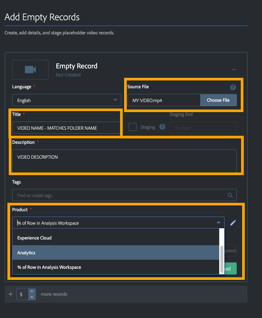Image resolution: width=262 pixels, height=318 pixels.
Task: Click the 'more records' label
Action: tap(54, 294)
